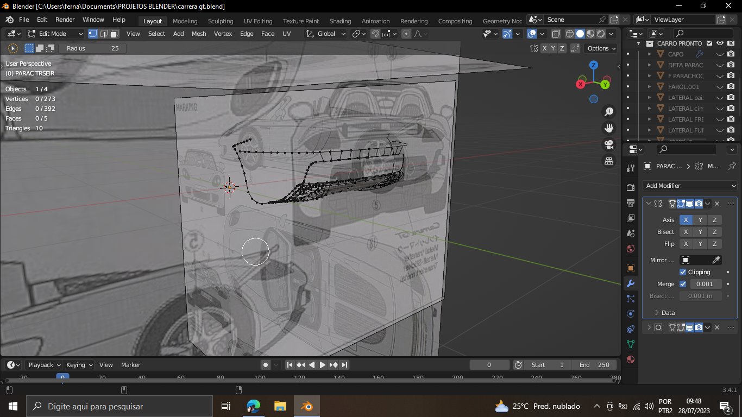Click the Radius slider field

(x=92, y=48)
